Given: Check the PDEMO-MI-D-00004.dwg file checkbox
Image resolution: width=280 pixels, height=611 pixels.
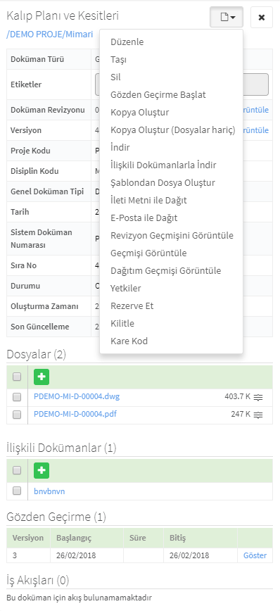Looking at the screenshot, I should 17,397.
